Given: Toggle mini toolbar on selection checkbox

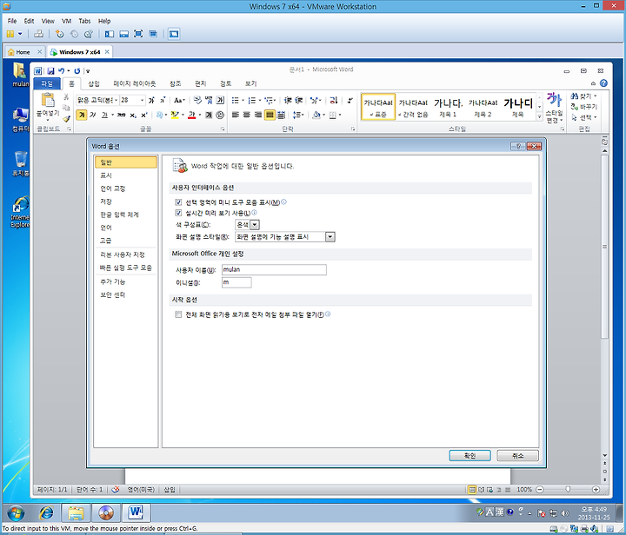Looking at the screenshot, I should click(x=178, y=202).
